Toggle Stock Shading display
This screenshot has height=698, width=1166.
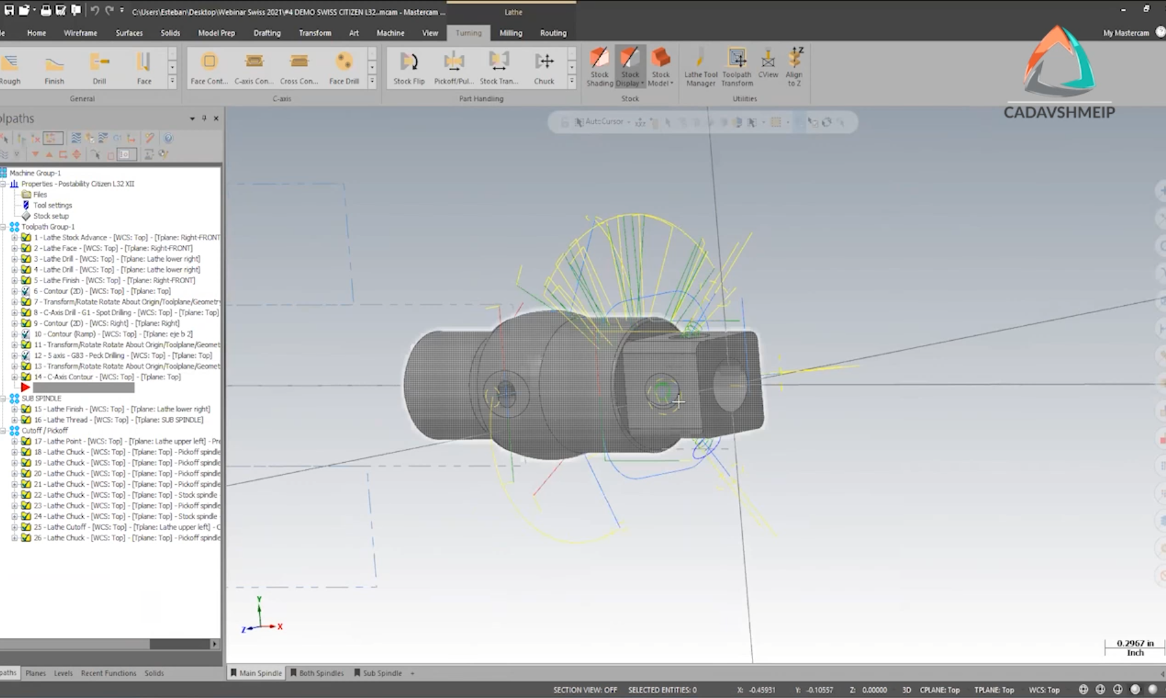[x=599, y=67]
